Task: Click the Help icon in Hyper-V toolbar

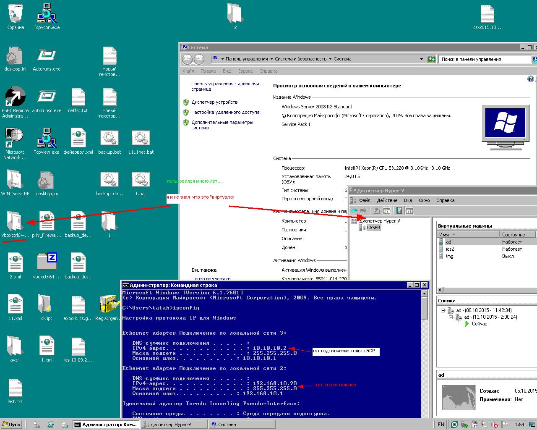Action: [399, 210]
